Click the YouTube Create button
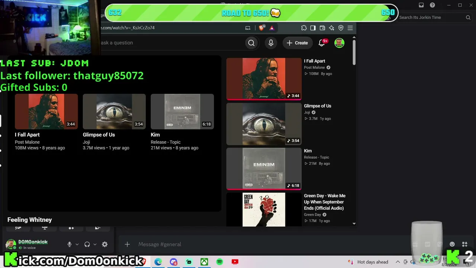The height and width of the screenshot is (268, 476). [297, 43]
